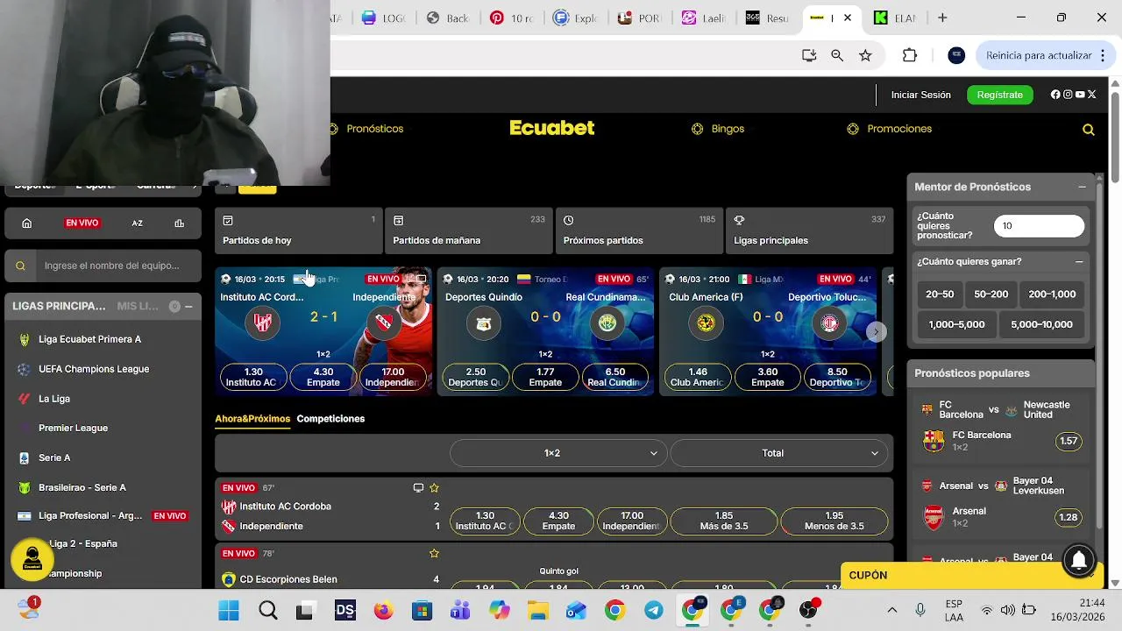Click the ¿Cuánto quieres pronosticar? amount field

[x=1040, y=226]
